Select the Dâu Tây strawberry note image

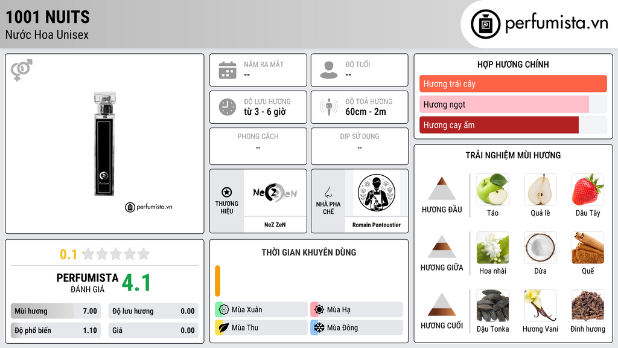click(x=588, y=190)
